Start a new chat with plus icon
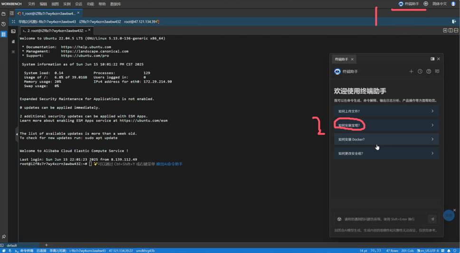460x253 pixels. [x=412, y=72]
